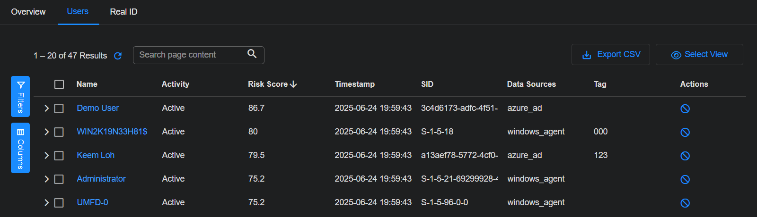Click the block icon for UMFD-0
This screenshot has height=217, width=757.
pyautogui.click(x=685, y=203)
